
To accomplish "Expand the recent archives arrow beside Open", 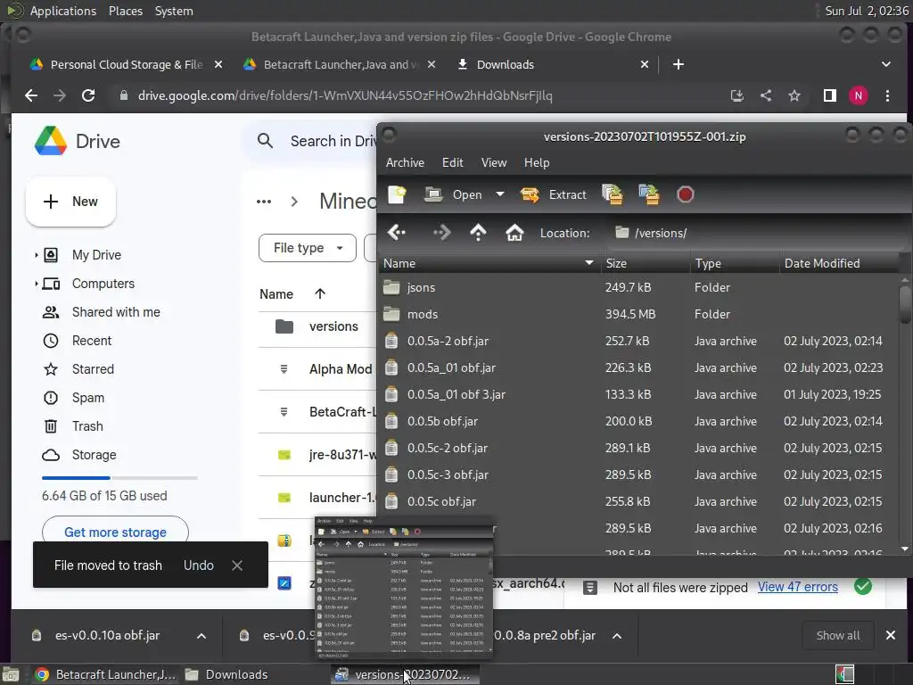I will click(499, 194).
